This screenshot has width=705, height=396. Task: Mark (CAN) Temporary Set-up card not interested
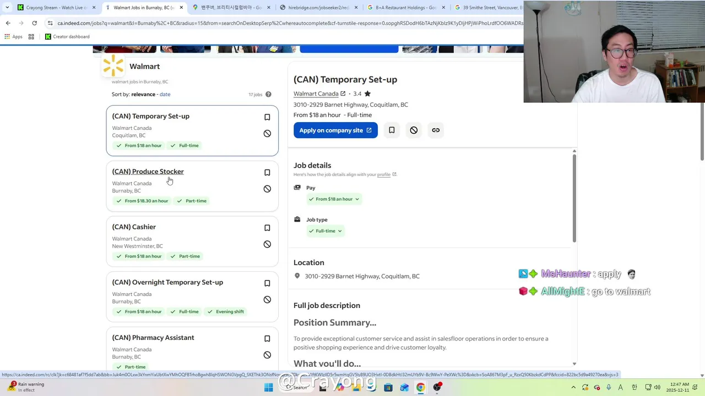[x=267, y=134]
